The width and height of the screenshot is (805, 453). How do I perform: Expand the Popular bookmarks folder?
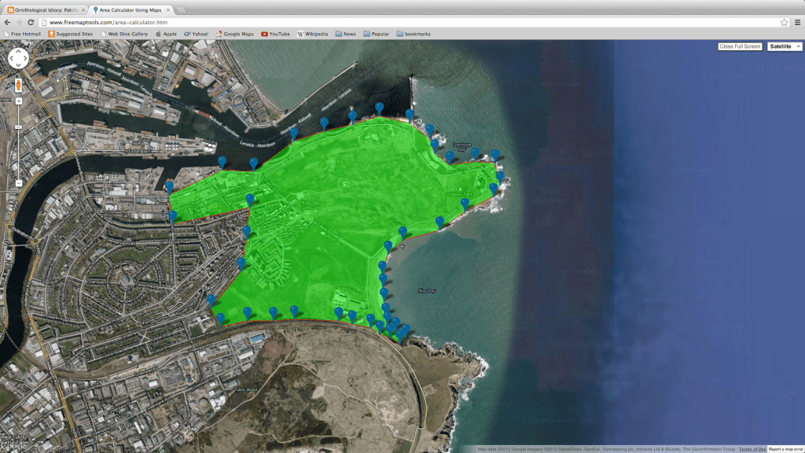tap(376, 34)
